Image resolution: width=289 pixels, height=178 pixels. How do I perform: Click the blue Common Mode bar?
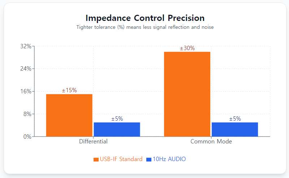coord(235,129)
